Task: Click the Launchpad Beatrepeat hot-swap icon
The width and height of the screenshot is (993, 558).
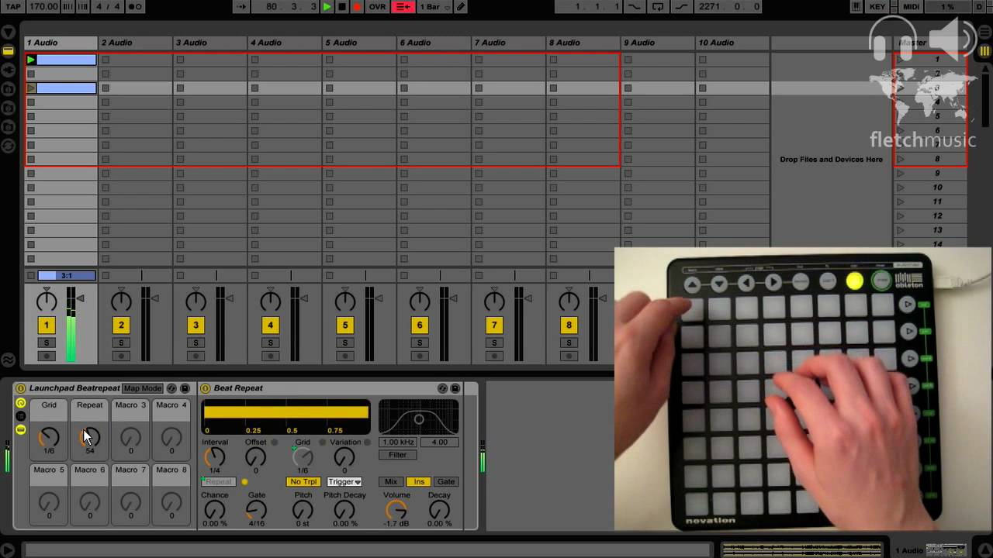Action: 171,388
